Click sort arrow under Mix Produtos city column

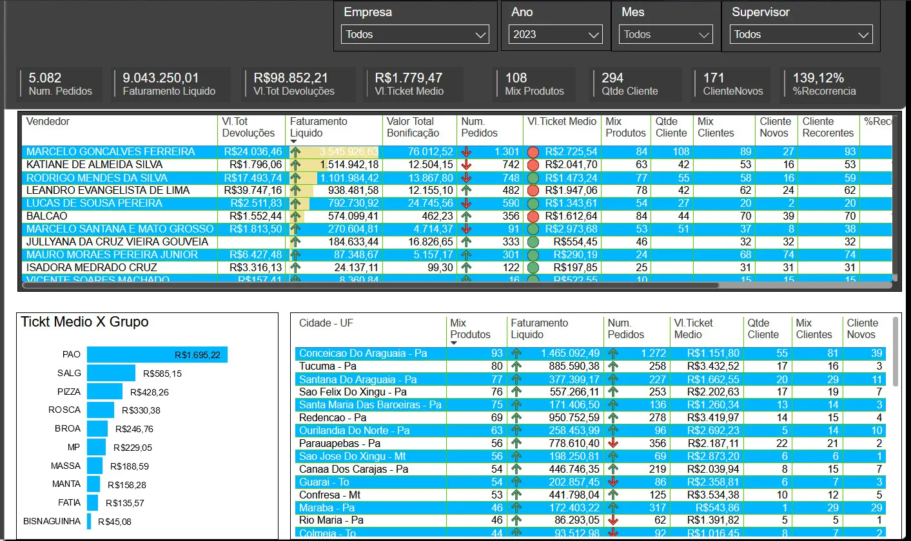coord(454,343)
